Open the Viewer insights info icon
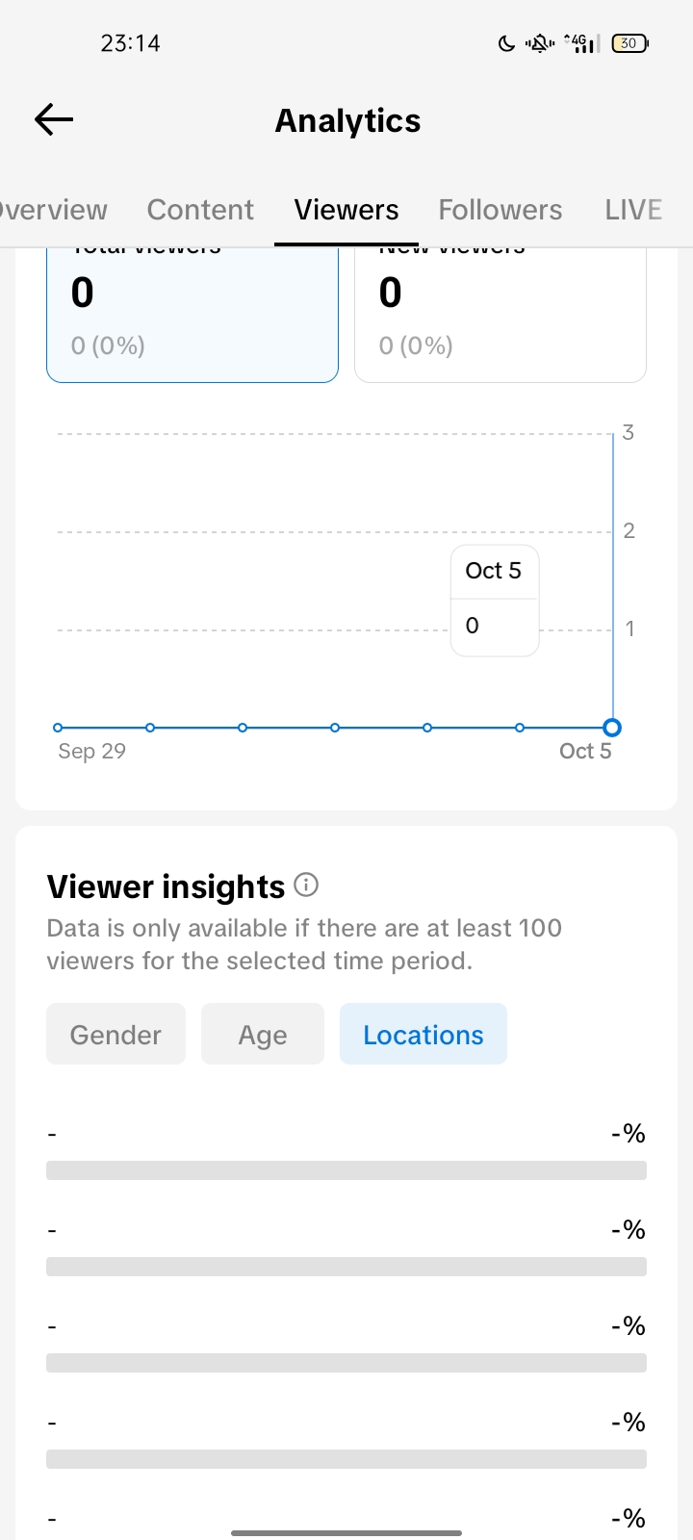Screen dimensions: 693x1540 (306, 885)
